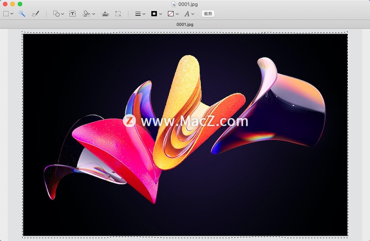
Task: Click the pink petal shape in the image
Action: (x=120, y=151)
